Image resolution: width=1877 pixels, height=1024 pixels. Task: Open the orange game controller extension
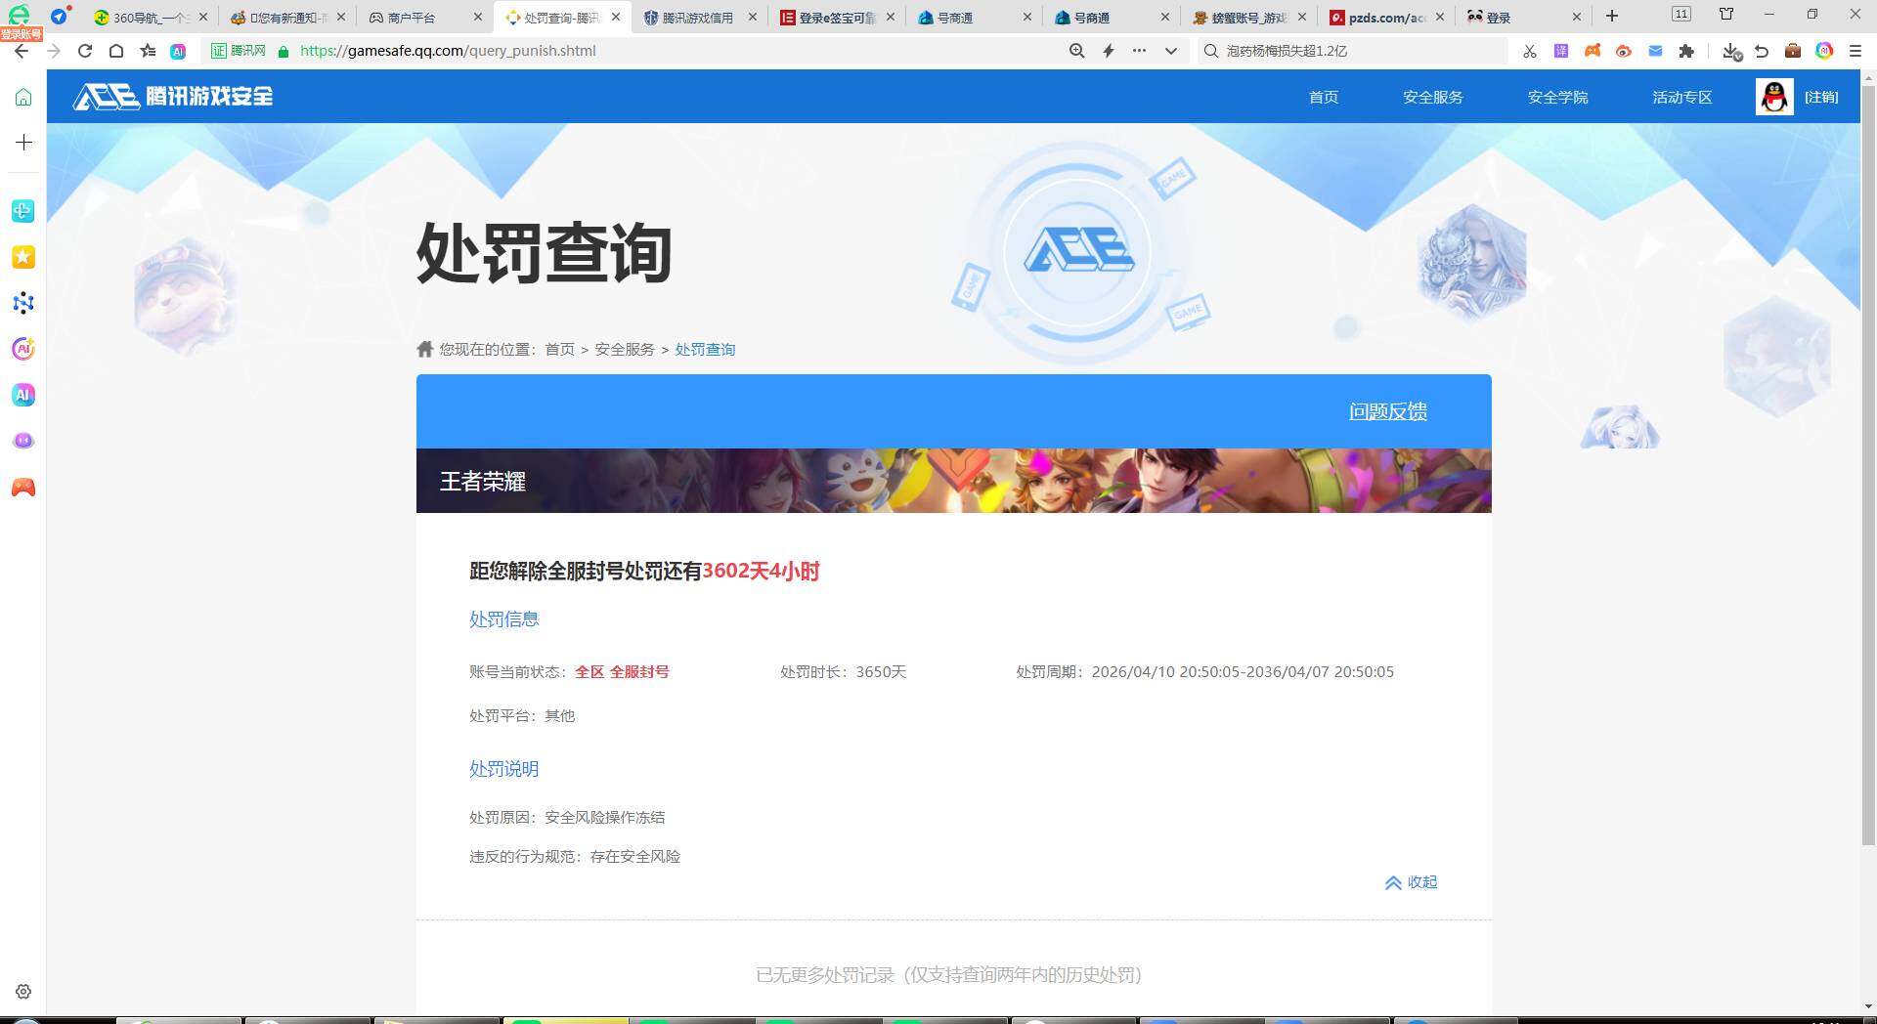tap(1593, 51)
